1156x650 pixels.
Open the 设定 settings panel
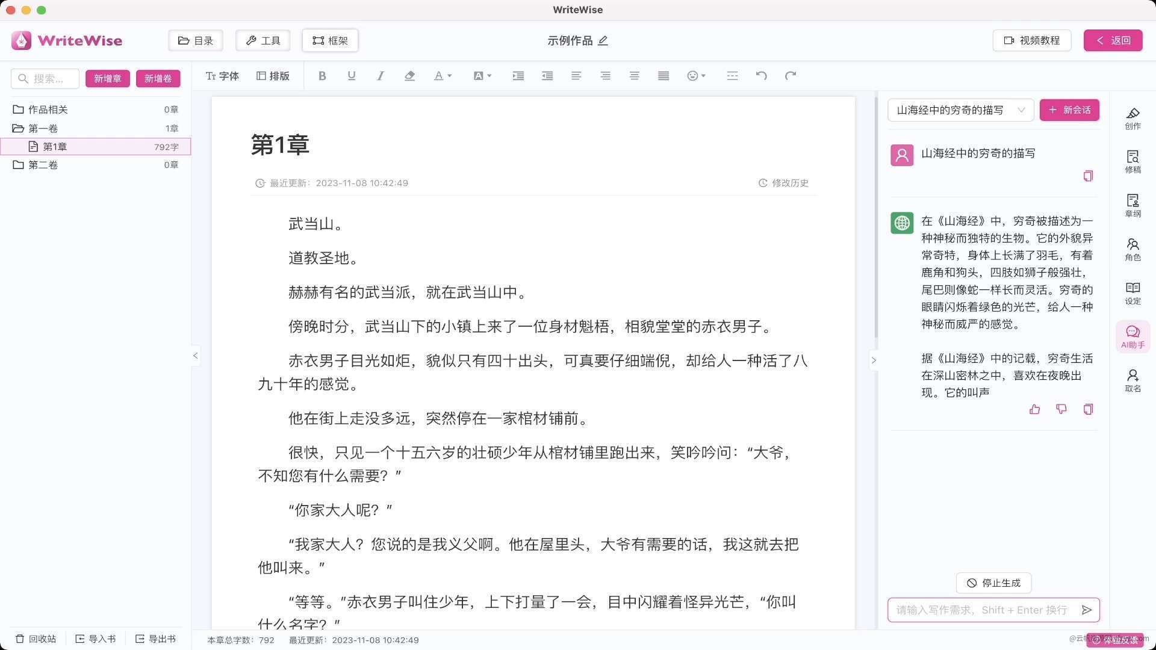1133,293
